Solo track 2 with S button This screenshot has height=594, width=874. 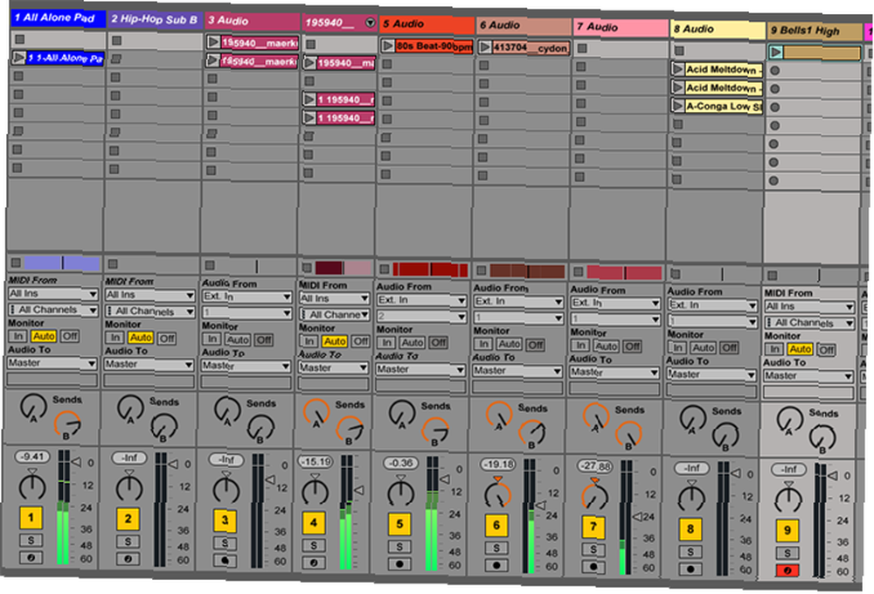coord(128,541)
